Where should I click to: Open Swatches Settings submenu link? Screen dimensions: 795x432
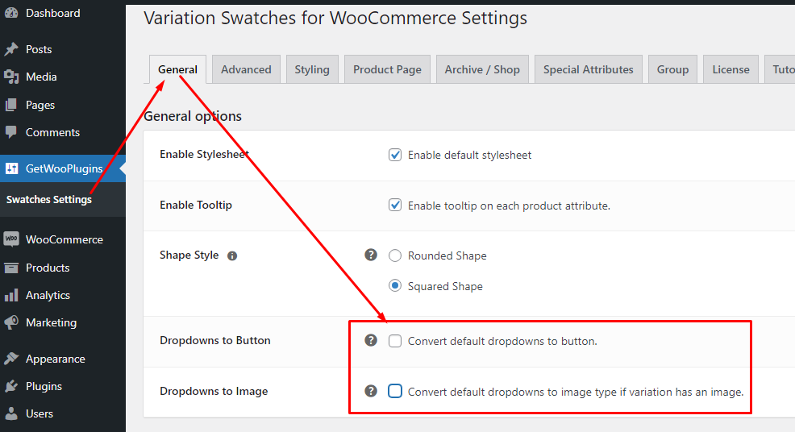coord(48,199)
